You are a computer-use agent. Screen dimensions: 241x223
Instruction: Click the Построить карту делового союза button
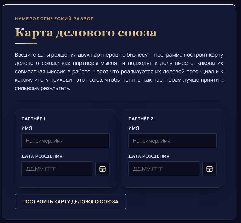click(x=70, y=201)
